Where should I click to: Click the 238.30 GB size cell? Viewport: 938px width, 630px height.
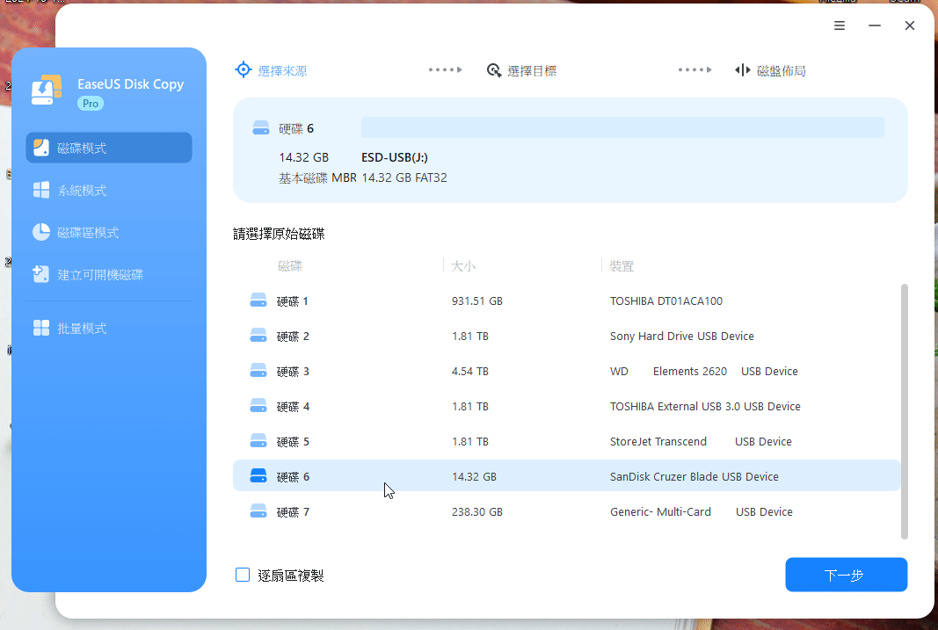476,511
